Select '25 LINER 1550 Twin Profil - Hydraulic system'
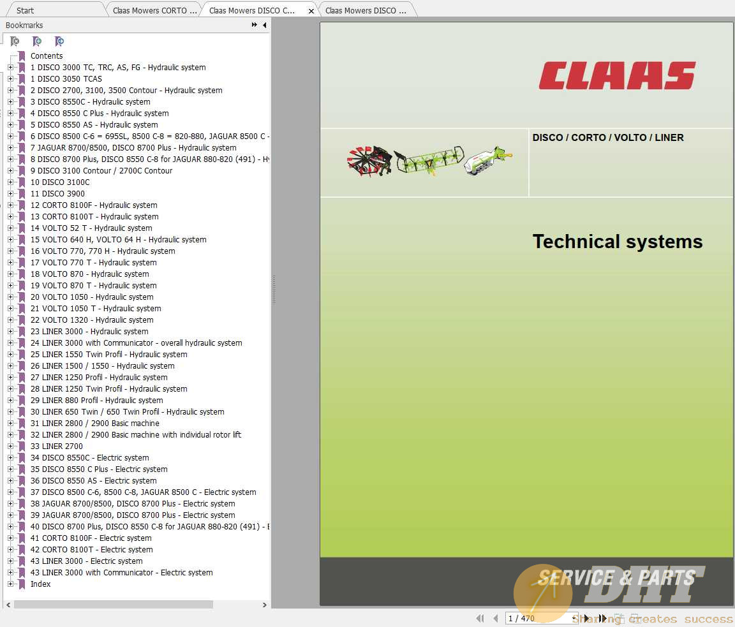735x627 pixels. (108, 354)
